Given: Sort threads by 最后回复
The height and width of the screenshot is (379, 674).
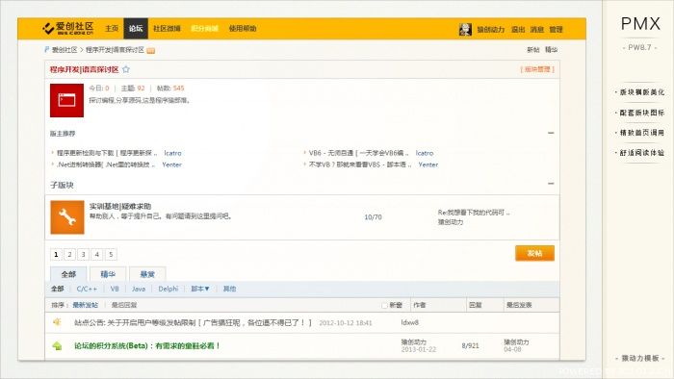Looking at the screenshot, I should coord(124,305).
